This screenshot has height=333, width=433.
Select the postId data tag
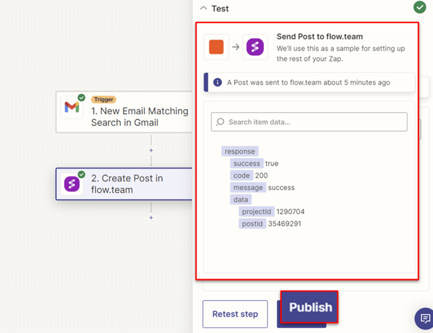(x=252, y=224)
